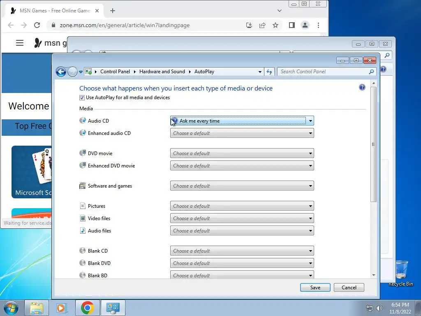
Task: Click the Software and games icon
Action: (82, 186)
